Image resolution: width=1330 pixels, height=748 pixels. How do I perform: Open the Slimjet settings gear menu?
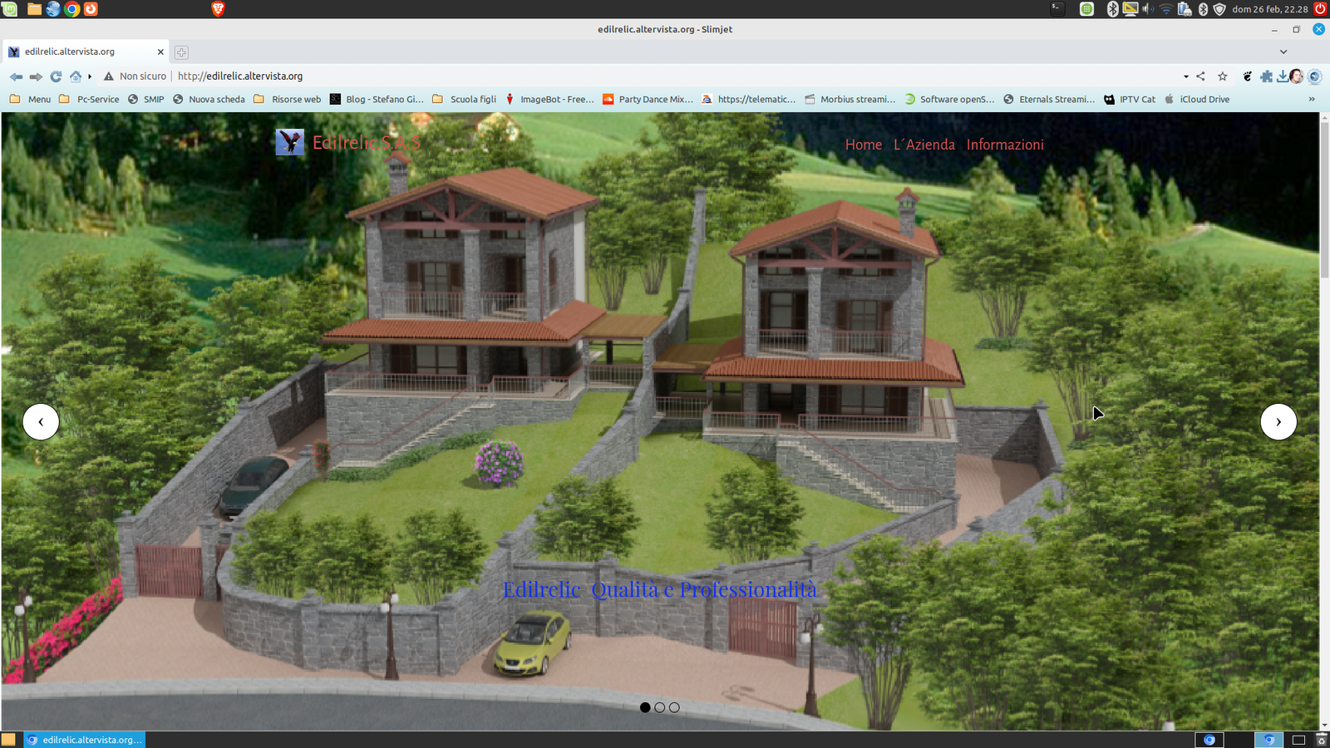[x=1314, y=76]
